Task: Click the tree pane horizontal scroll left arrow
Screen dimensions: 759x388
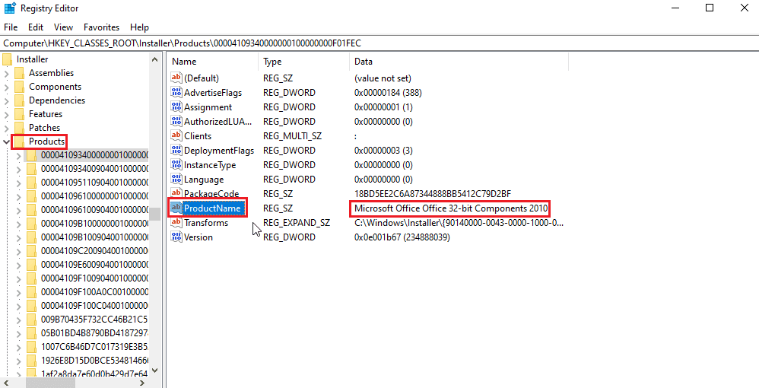Action: pyautogui.click(x=8, y=383)
